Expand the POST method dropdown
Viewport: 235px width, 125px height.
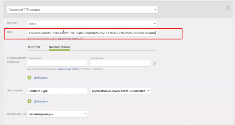coord(92,24)
